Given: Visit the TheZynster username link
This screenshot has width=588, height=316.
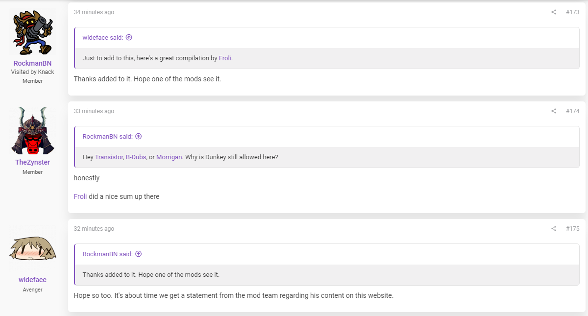Looking at the screenshot, I should (x=32, y=162).
